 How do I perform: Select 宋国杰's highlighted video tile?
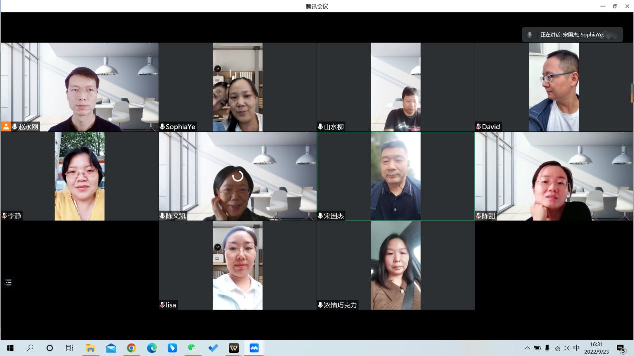[x=395, y=176]
